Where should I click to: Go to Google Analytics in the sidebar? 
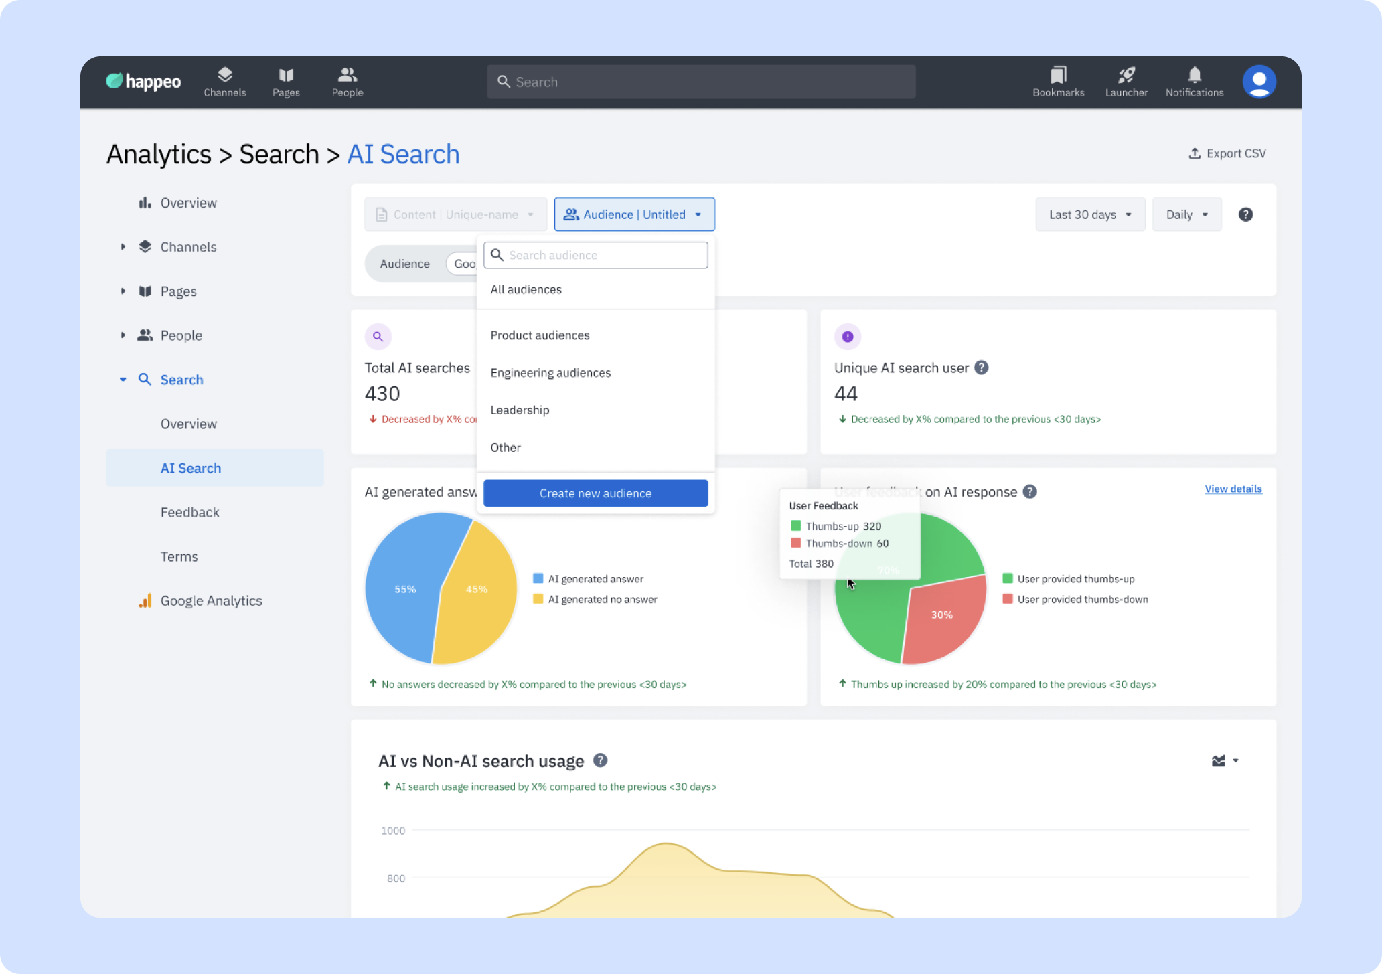210,600
